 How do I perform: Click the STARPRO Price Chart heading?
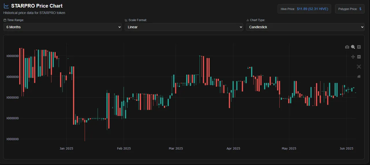point(37,6)
